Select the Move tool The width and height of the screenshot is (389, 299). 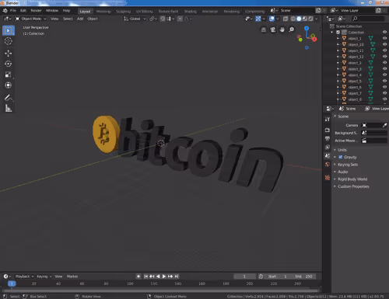[9, 53]
